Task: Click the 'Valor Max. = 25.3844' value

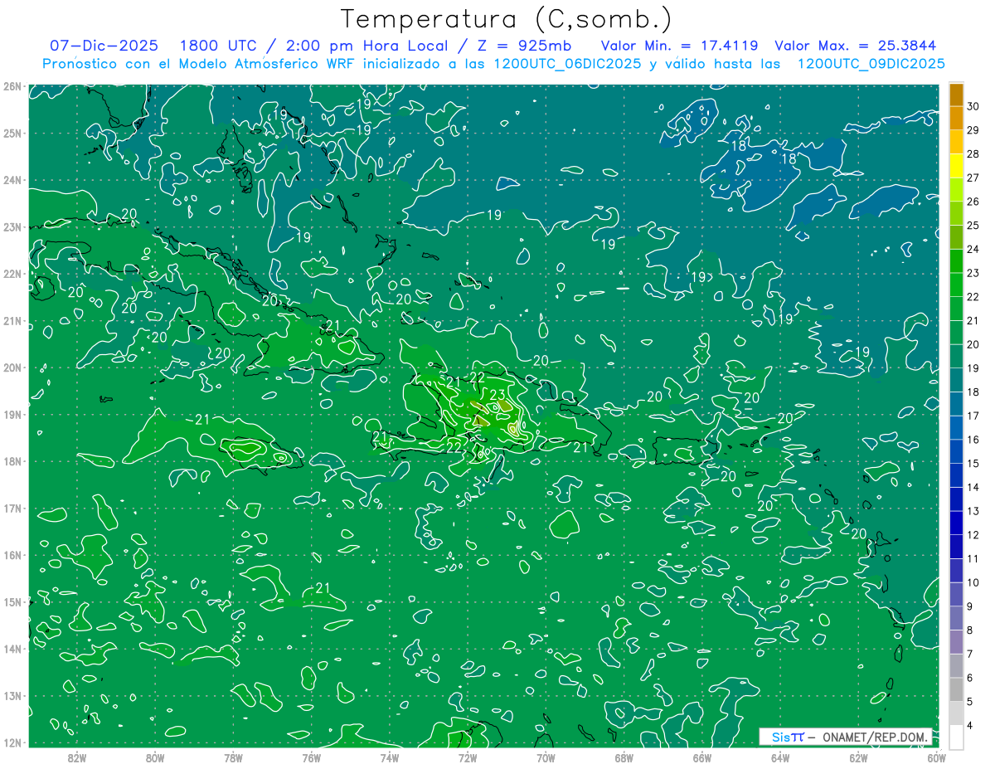Action: point(856,46)
